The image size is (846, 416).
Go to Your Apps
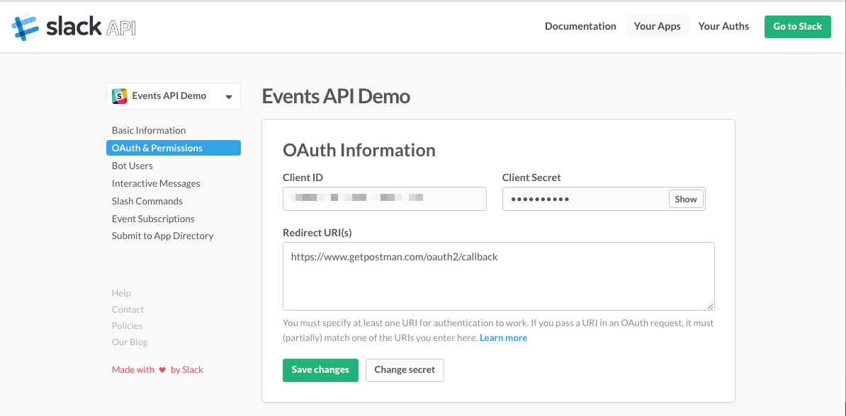click(x=657, y=26)
